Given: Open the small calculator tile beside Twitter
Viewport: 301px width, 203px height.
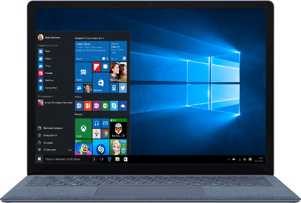Looking at the screenshot, I should (114, 88).
